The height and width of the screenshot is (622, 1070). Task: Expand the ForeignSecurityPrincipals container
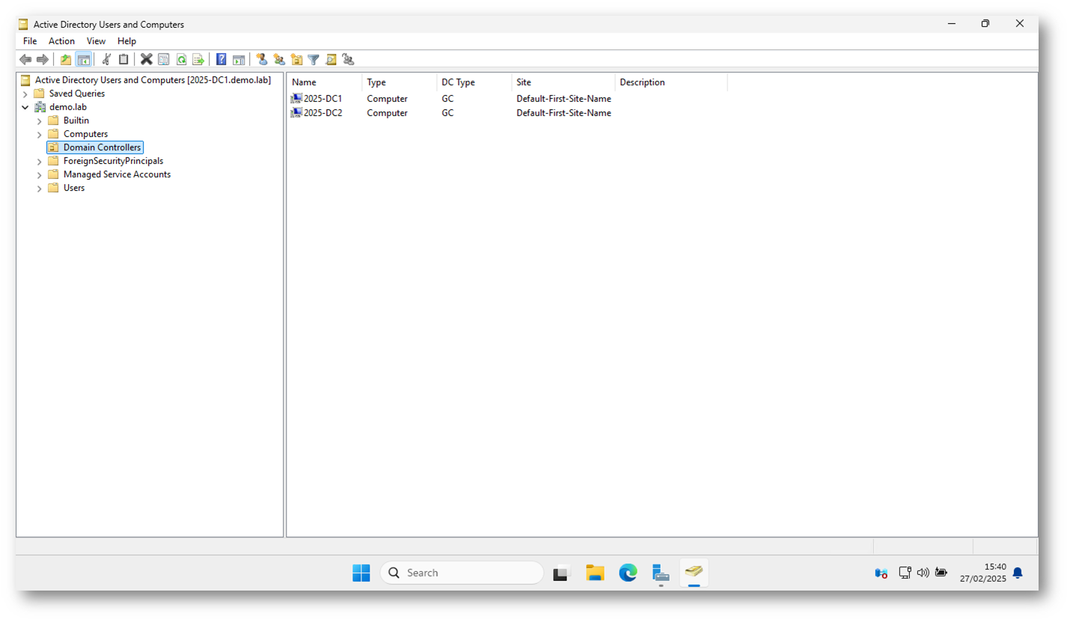pyautogui.click(x=40, y=161)
